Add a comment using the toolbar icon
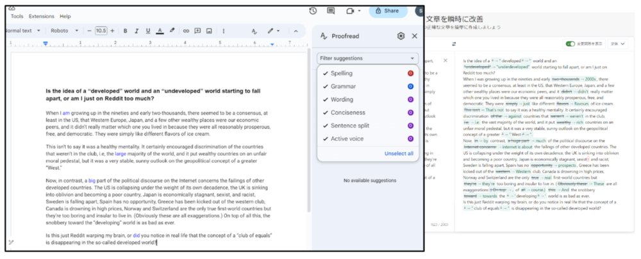This screenshot has height=259, width=641. click(x=197, y=31)
